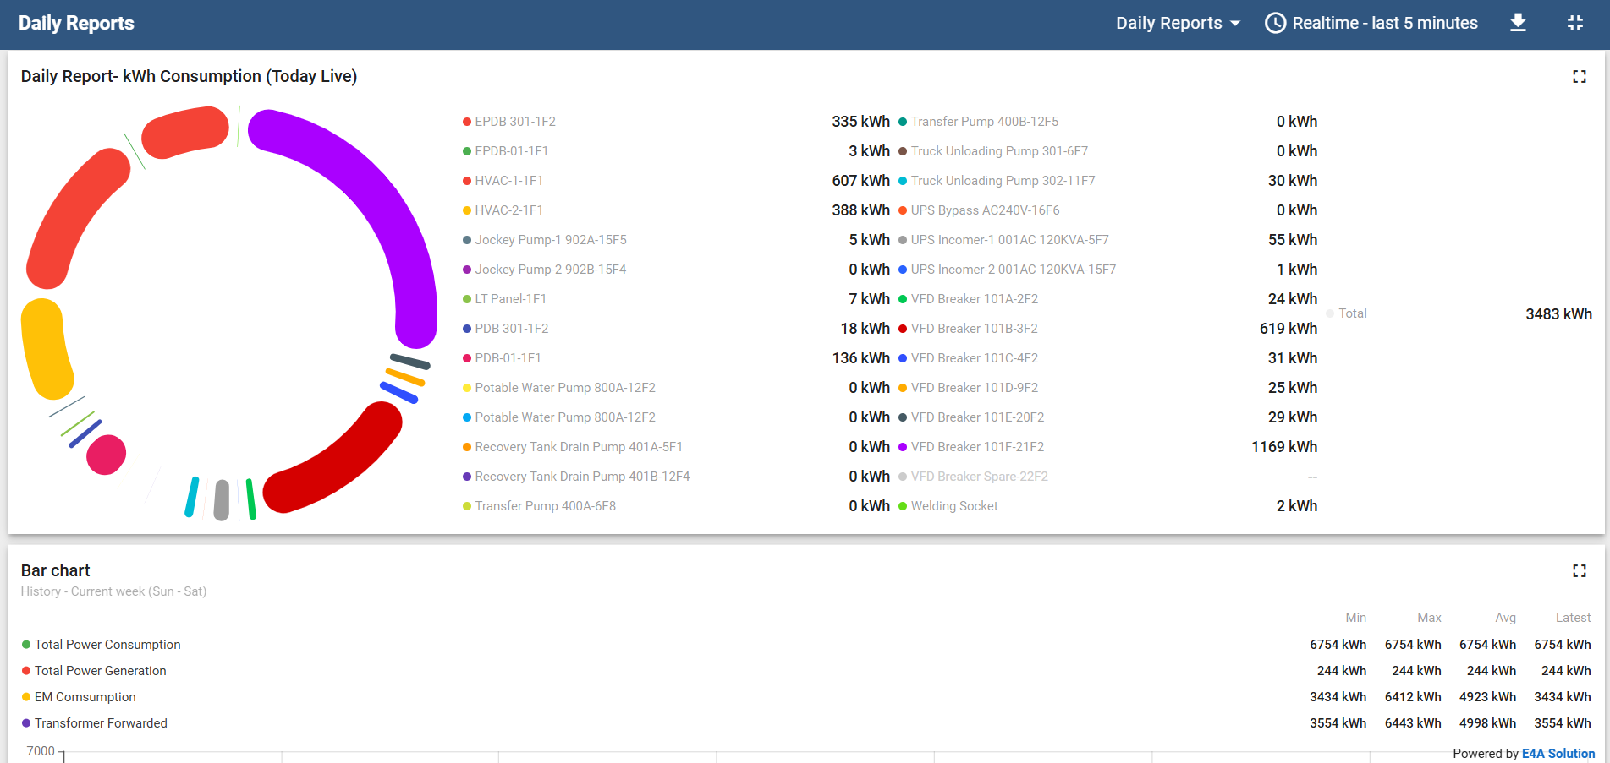This screenshot has width=1610, height=763.
Task: Exit fullscreen mode using header icon
Action: pyautogui.click(x=1574, y=23)
